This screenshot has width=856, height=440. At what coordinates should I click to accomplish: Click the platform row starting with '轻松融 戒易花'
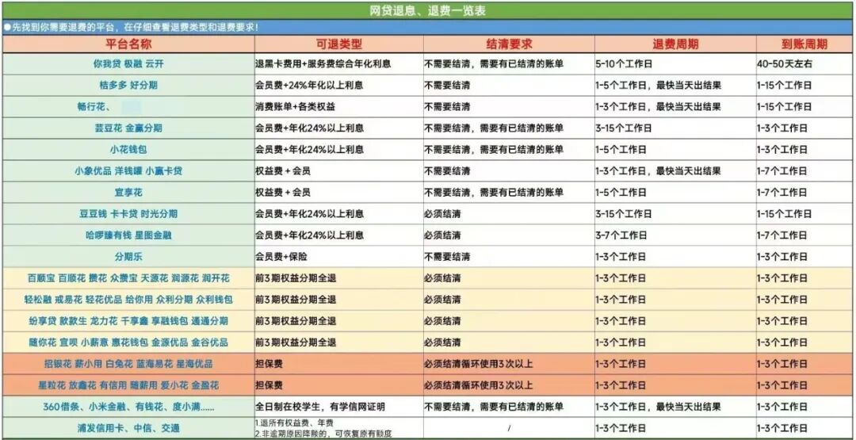tap(128, 299)
